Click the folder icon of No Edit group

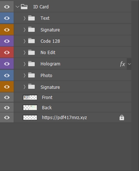click(x=31, y=52)
